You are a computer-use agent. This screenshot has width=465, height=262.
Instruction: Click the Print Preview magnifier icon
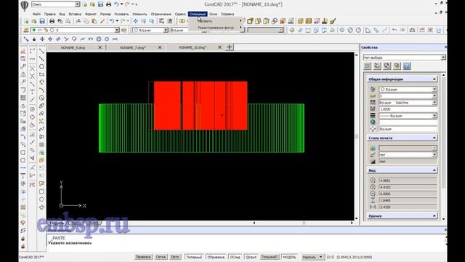[x=68, y=21]
